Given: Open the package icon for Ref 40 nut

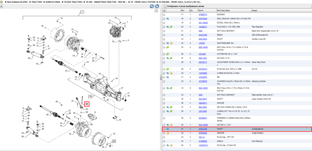Looking at the screenshot, I should [x=171, y=125].
